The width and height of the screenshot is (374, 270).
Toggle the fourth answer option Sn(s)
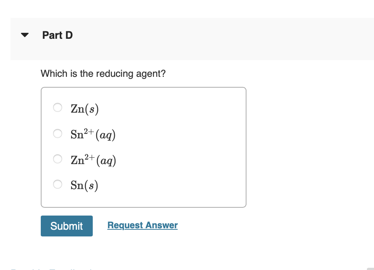pyautogui.click(x=57, y=184)
